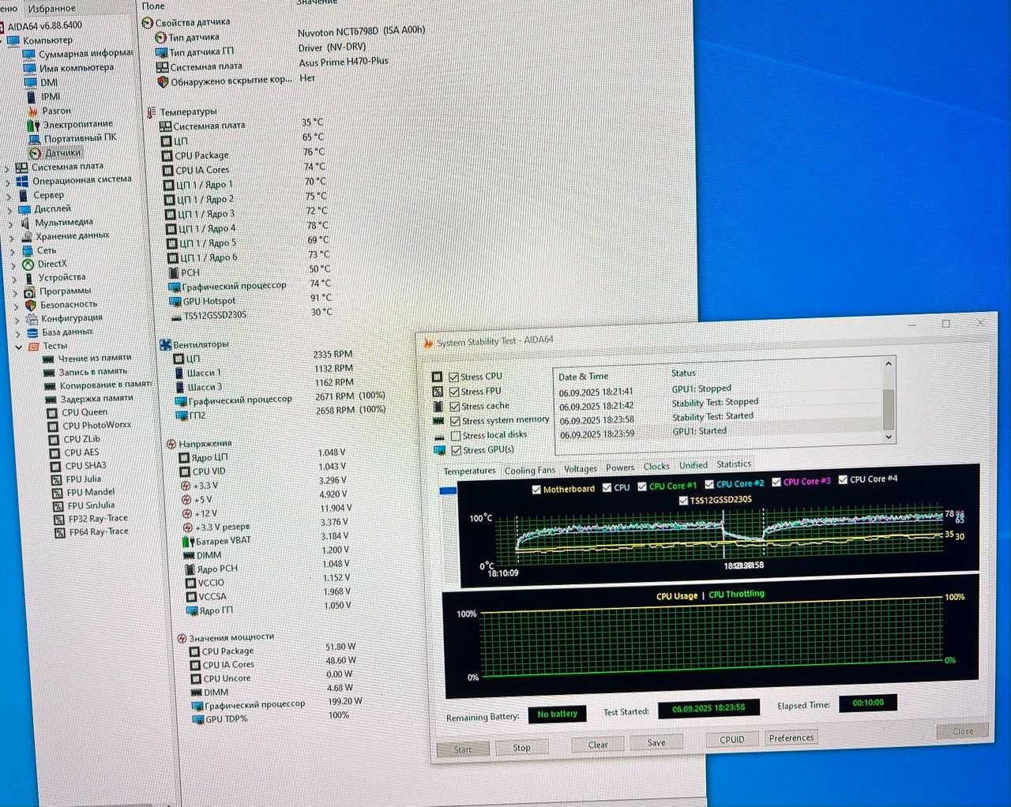
Task: Expand the Конфигурация tree node
Action: pyautogui.click(x=16, y=320)
